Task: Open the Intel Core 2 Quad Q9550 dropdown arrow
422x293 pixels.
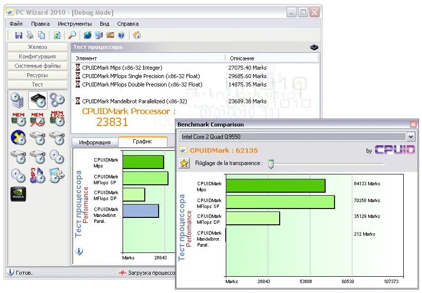Action: pyautogui.click(x=411, y=137)
